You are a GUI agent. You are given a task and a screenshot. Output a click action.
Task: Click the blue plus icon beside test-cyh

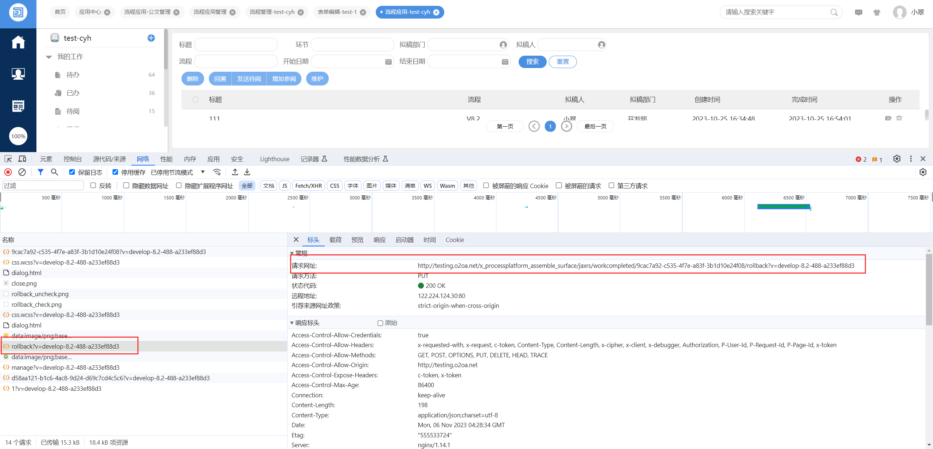tap(151, 38)
